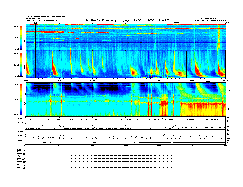Click the 00:00 tick label below RAD1 panel

tap(26, 80)
